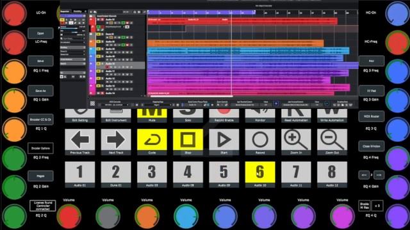Select the highlighted Audio 10 track in Cubase
This screenshot has height=230, width=410.
117,65
